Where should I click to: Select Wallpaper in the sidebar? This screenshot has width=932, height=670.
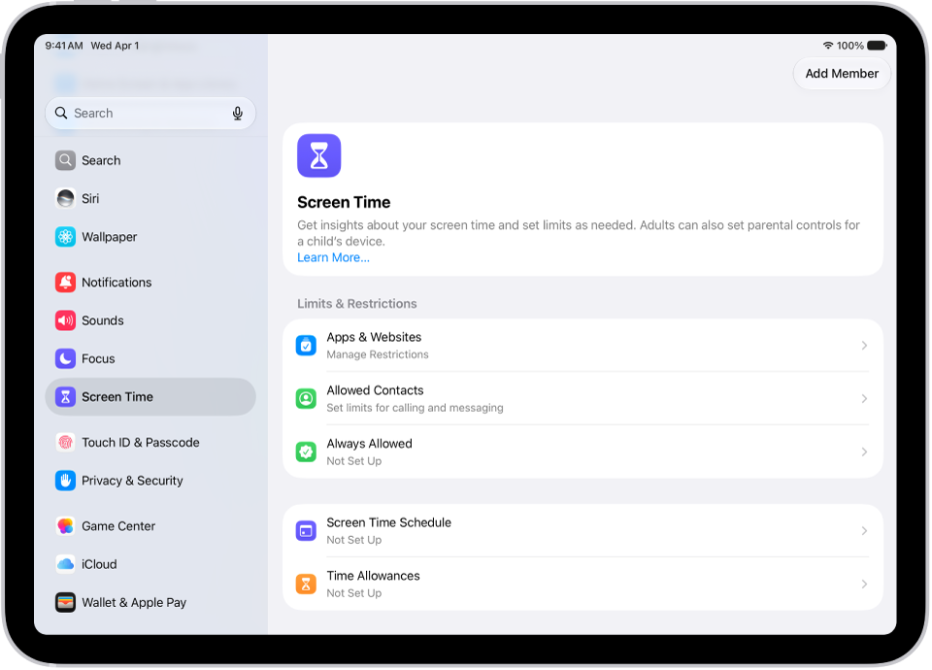150,237
